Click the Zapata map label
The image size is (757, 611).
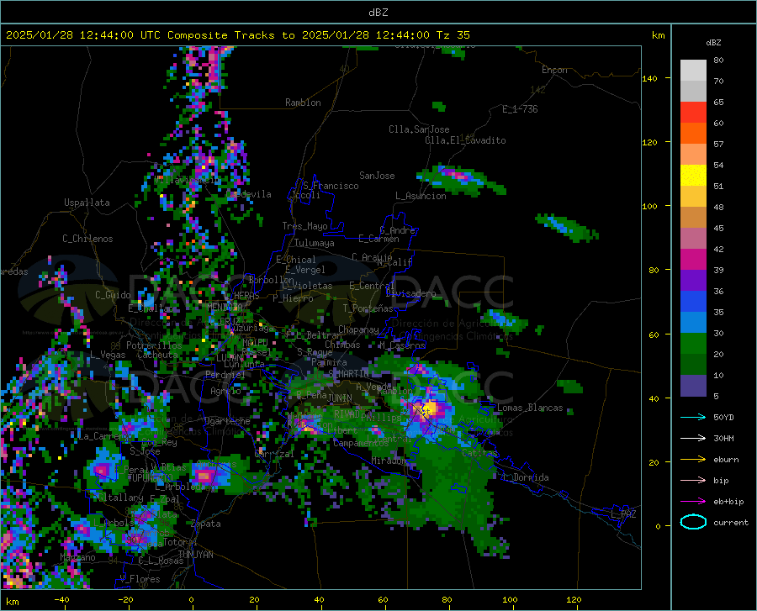[x=206, y=524]
